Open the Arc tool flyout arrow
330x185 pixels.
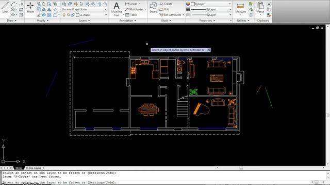[x=16, y=4]
